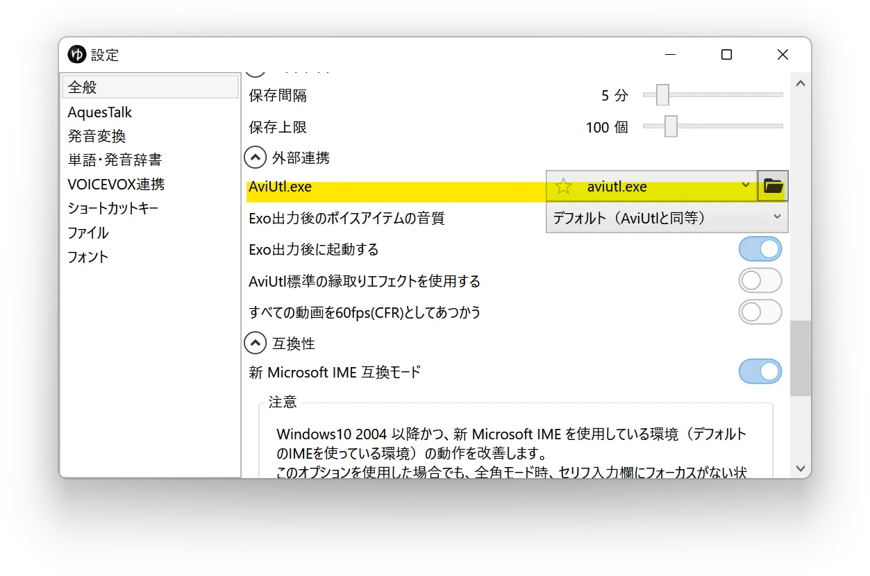The image size is (870, 576).
Task: Enable AviUtl標準の縁取りエフェクト switch
Action: click(760, 280)
